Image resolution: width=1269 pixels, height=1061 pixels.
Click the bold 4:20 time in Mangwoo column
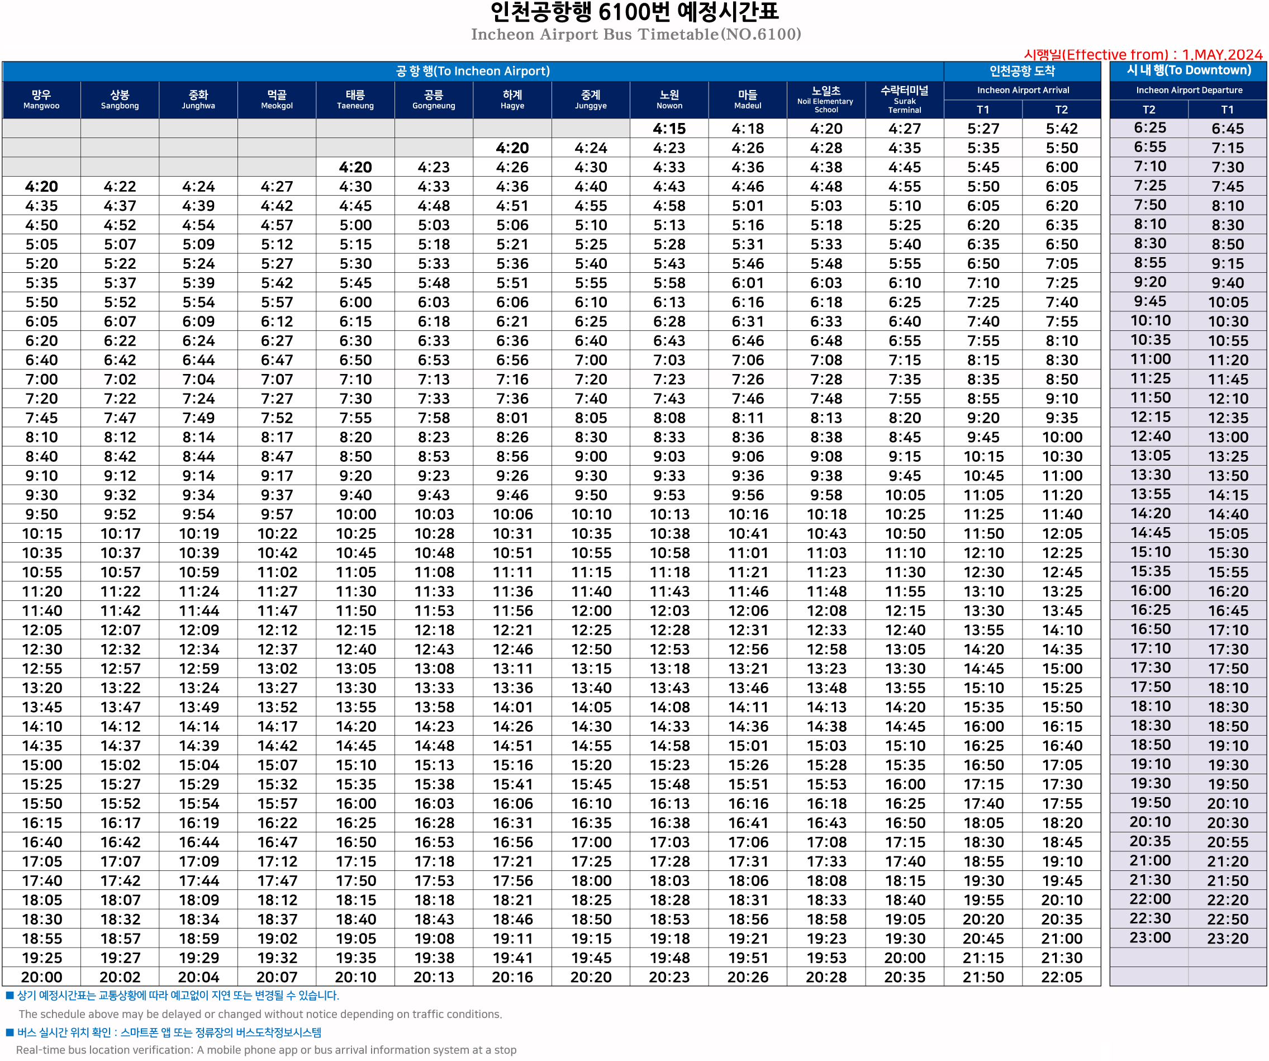(41, 187)
